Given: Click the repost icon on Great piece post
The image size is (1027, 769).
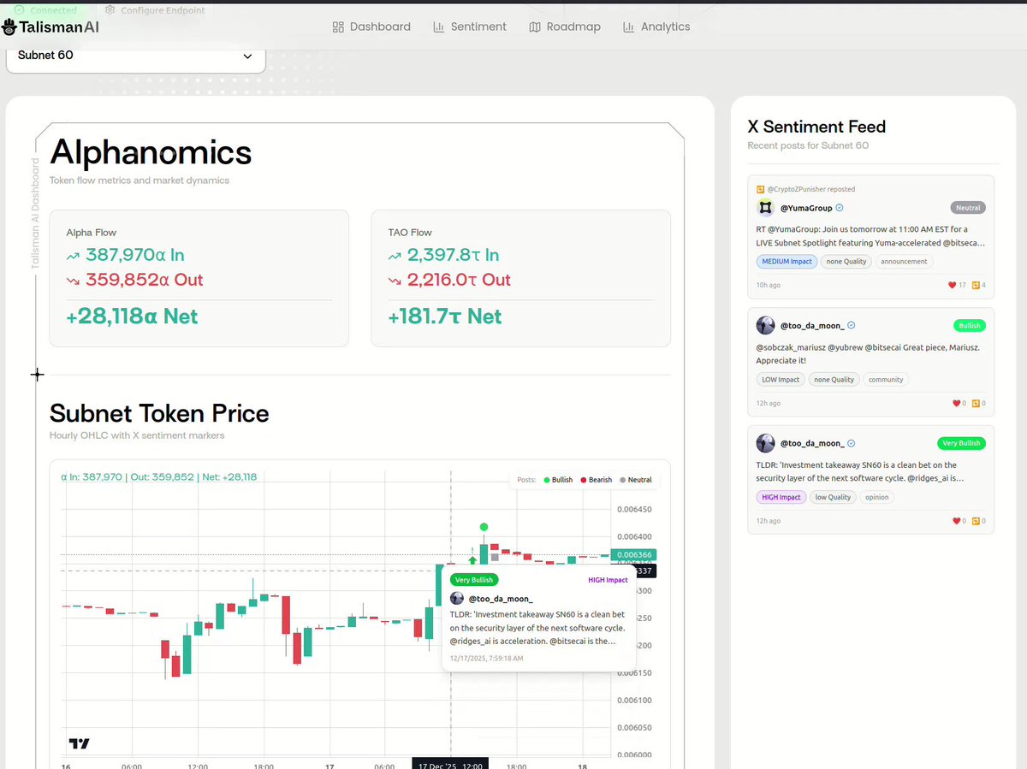Looking at the screenshot, I should coord(976,403).
